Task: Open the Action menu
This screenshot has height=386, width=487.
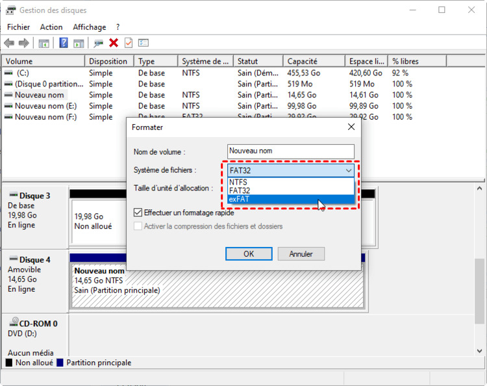Action: click(x=51, y=27)
